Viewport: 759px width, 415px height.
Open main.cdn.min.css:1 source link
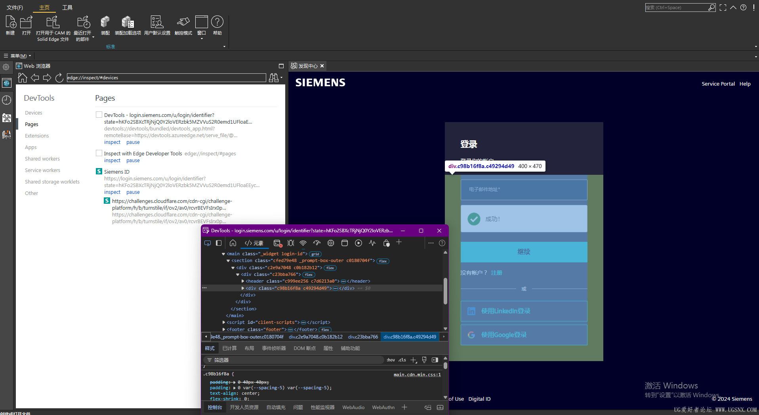[417, 375]
